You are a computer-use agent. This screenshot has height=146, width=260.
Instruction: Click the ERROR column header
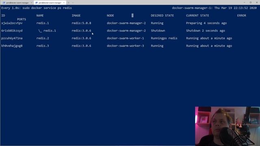pyautogui.click(x=242, y=15)
